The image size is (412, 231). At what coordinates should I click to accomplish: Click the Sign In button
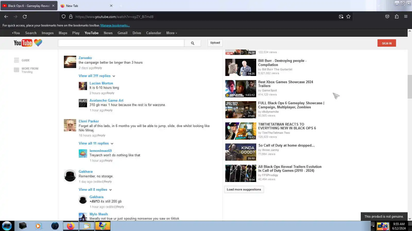click(387, 43)
